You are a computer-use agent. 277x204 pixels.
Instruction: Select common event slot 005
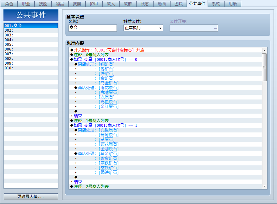[x=31, y=45]
